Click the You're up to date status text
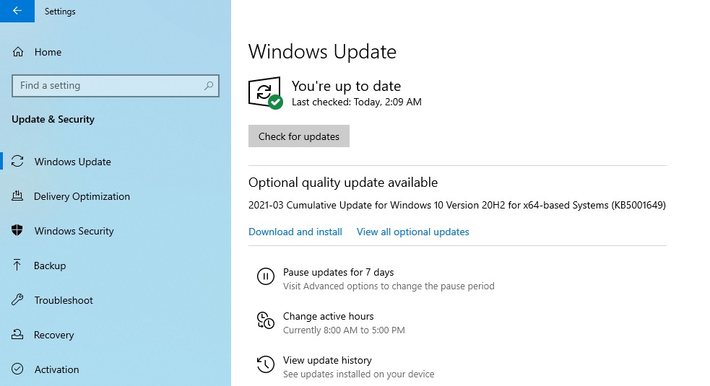The width and height of the screenshot is (710, 386). click(347, 86)
